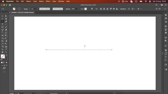Swap fill and stroke arrow

(7, 55)
